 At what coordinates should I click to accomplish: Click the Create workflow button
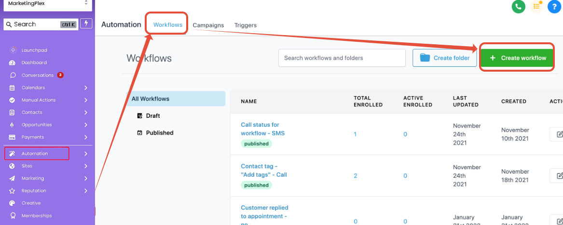pos(518,58)
